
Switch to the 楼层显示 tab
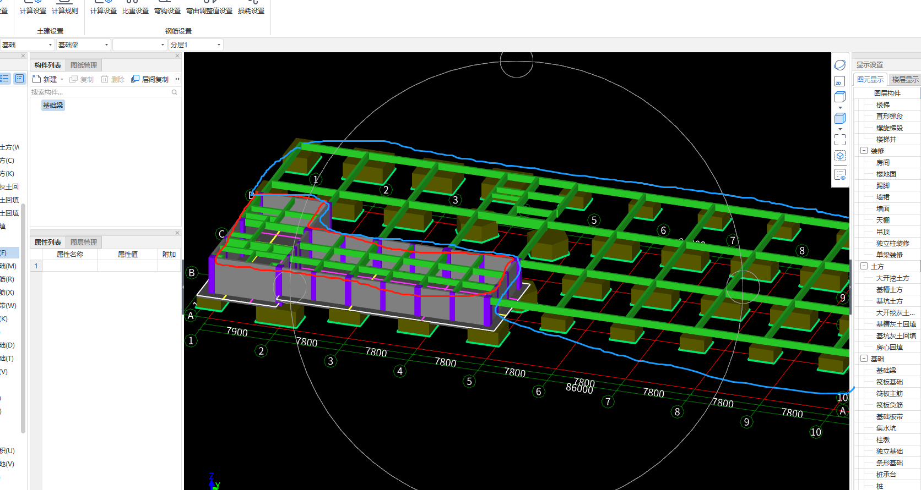point(905,79)
